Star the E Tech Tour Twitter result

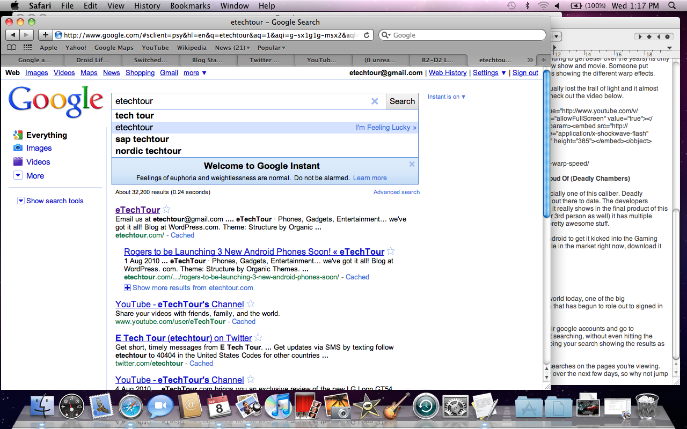(x=258, y=338)
